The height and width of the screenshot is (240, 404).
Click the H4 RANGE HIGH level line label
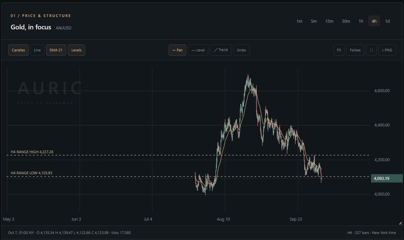point(32,152)
